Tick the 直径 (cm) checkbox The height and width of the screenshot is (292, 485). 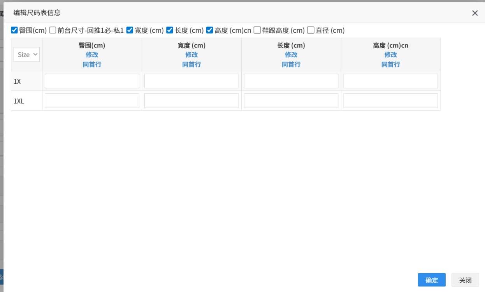point(311,30)
